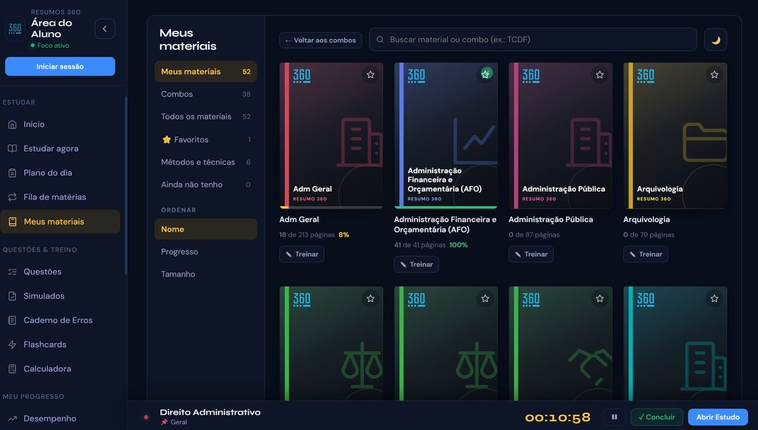Image resolution: width=758 pixels, height=430 pixels.
Task: Click Direito Administrativo in the bottom bar
Action: point(210,412)
